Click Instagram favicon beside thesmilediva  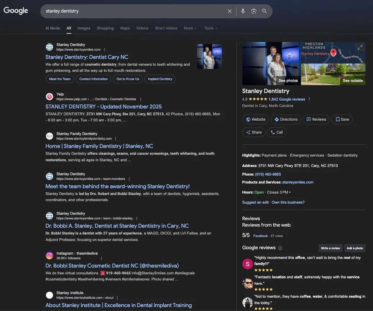pyautogui.click(x=49, y=255)
